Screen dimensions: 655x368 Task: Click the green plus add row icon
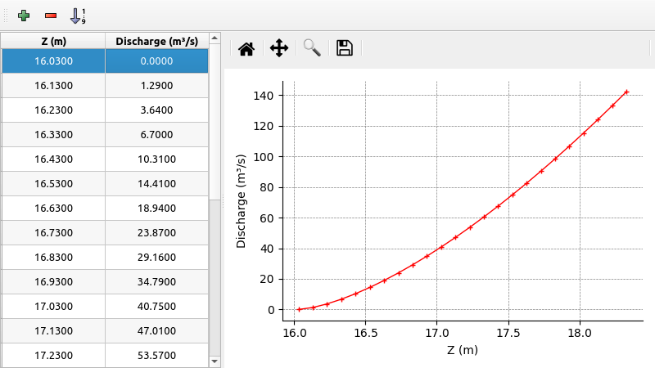tap(25, 16)
